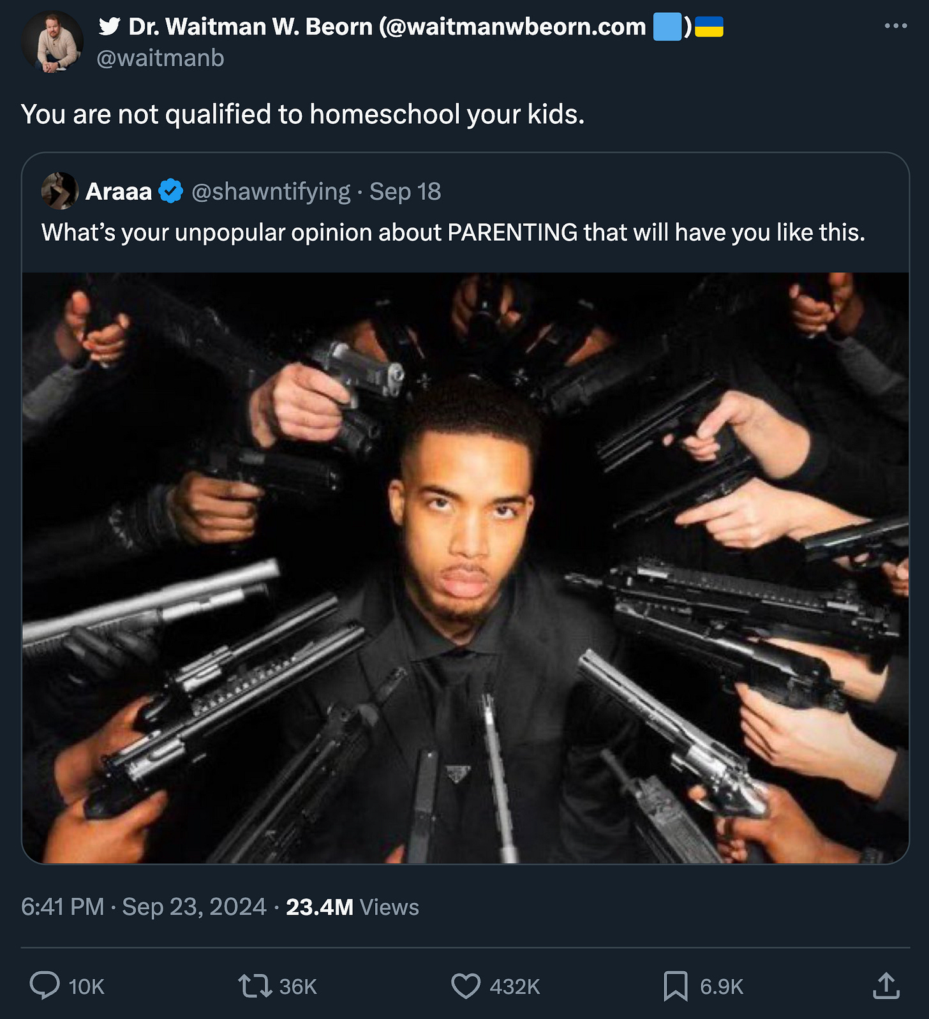929x1019 pixels.
Task: Click the Araaa display name
Action: coord(119,191)
